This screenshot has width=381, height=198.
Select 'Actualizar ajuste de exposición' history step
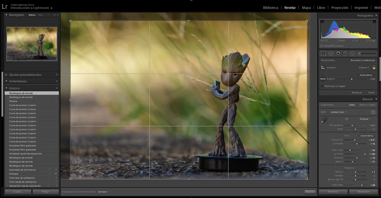[x=32, y=154]
